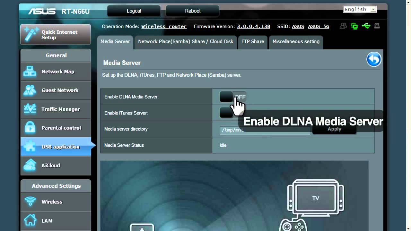Click the TV illustration in the diagram

point(316,197)
